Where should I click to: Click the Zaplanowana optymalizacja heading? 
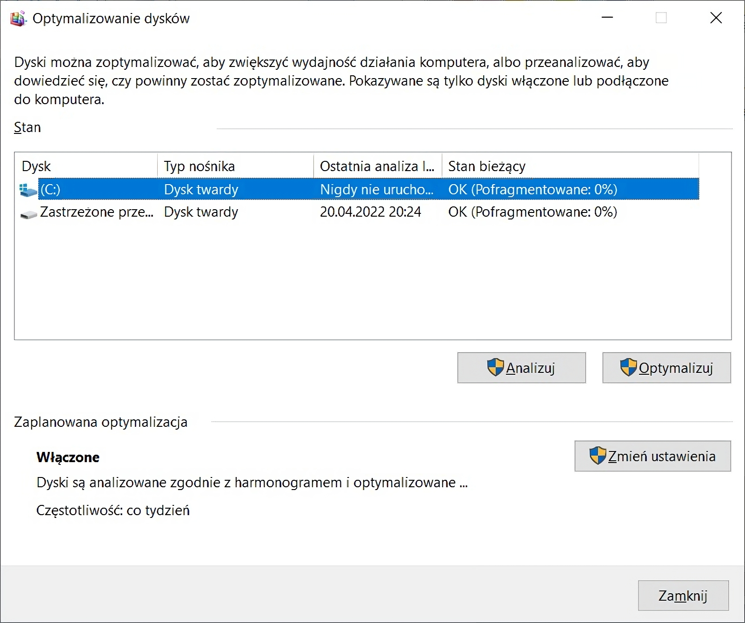pos(100,422)
